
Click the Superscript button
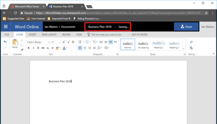53,48
